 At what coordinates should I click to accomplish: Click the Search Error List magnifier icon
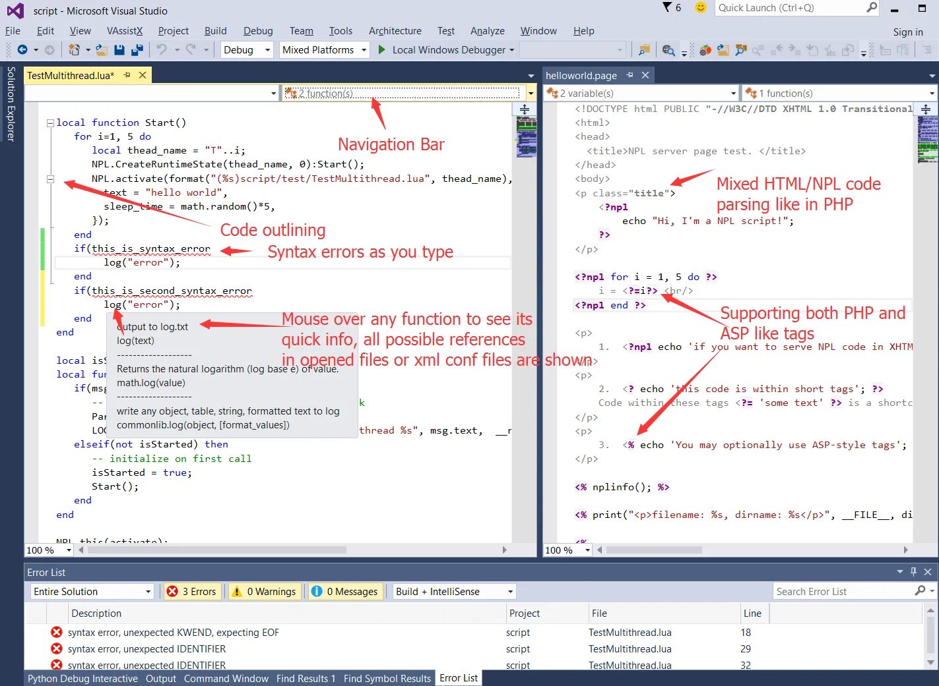pyautogui.click(x=921, y=591)
